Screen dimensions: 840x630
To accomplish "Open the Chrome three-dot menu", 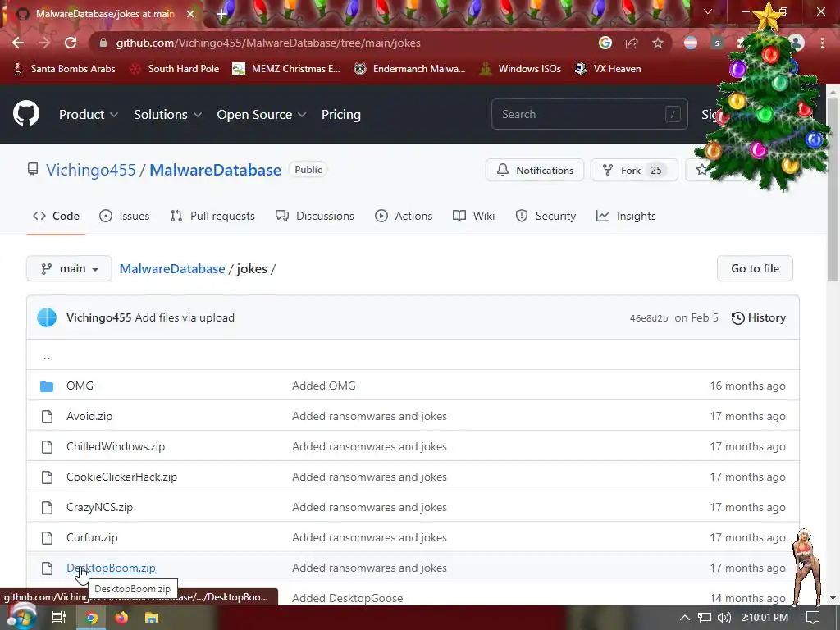I will click(822, 43).
